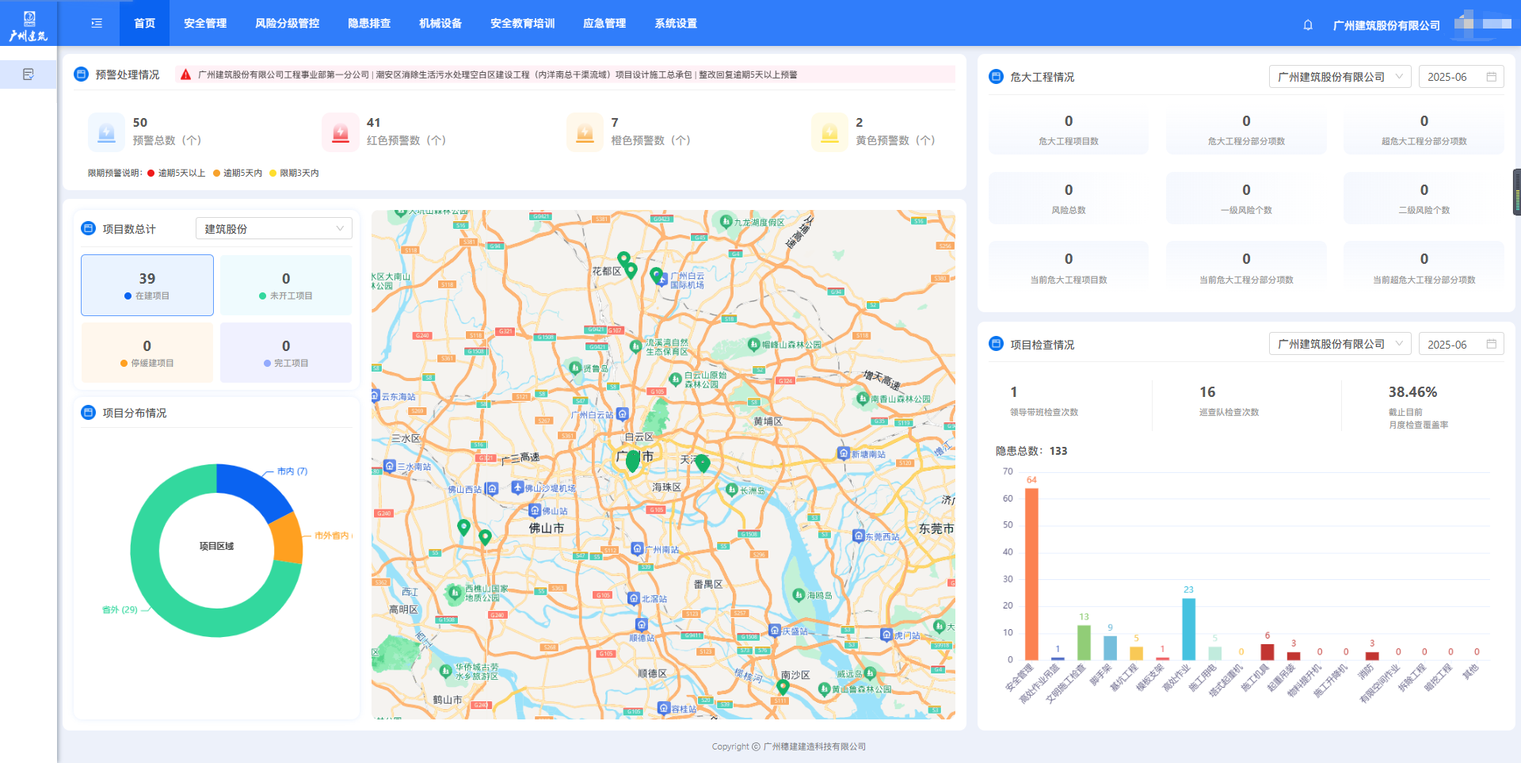The width and height of the screenshot is (1521, 763).
Task: Click the red warning total icon
Action: coord(341,132)
